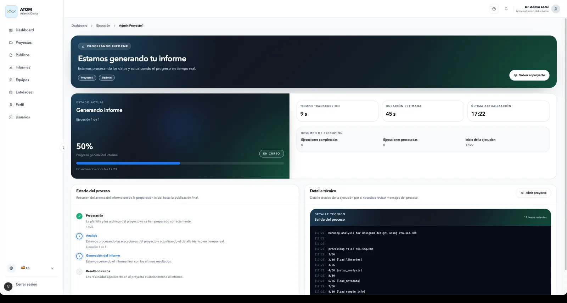Click the Usuarios group icon
Screen dimensions: 567x303
(x=11, y=117)
